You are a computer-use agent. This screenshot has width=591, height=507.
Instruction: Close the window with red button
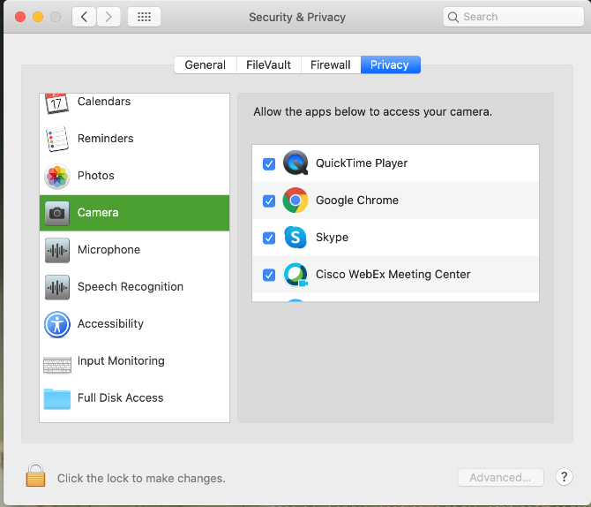coord(20,17)
